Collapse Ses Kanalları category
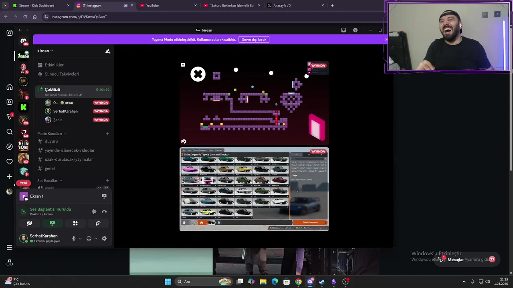This screenshot has width=513, height=288. click(x=50, y=180)
